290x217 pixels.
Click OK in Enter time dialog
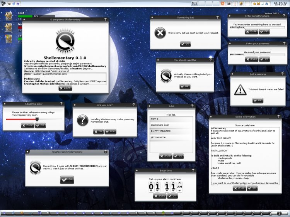(x=172, y=196)
